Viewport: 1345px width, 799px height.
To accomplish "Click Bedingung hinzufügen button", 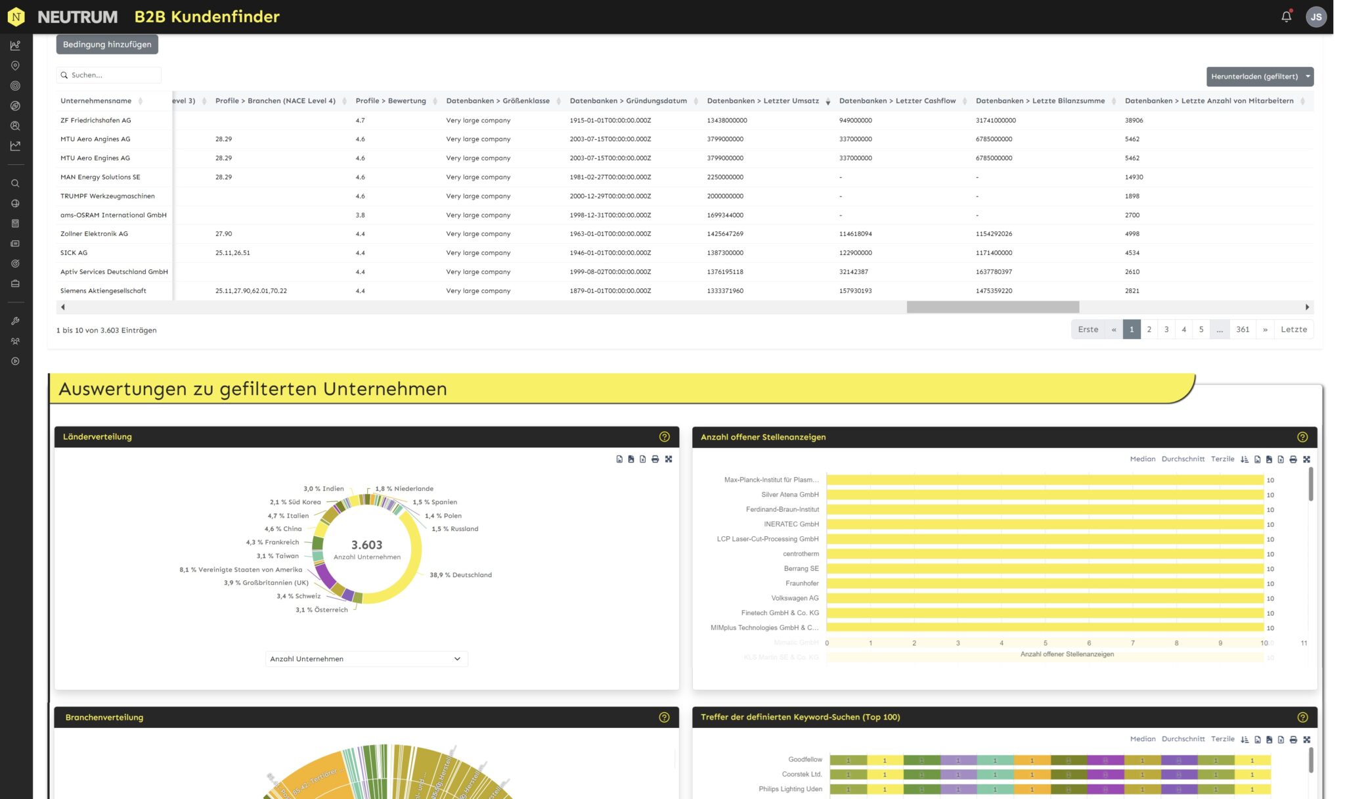I will (x=107, y=45).
